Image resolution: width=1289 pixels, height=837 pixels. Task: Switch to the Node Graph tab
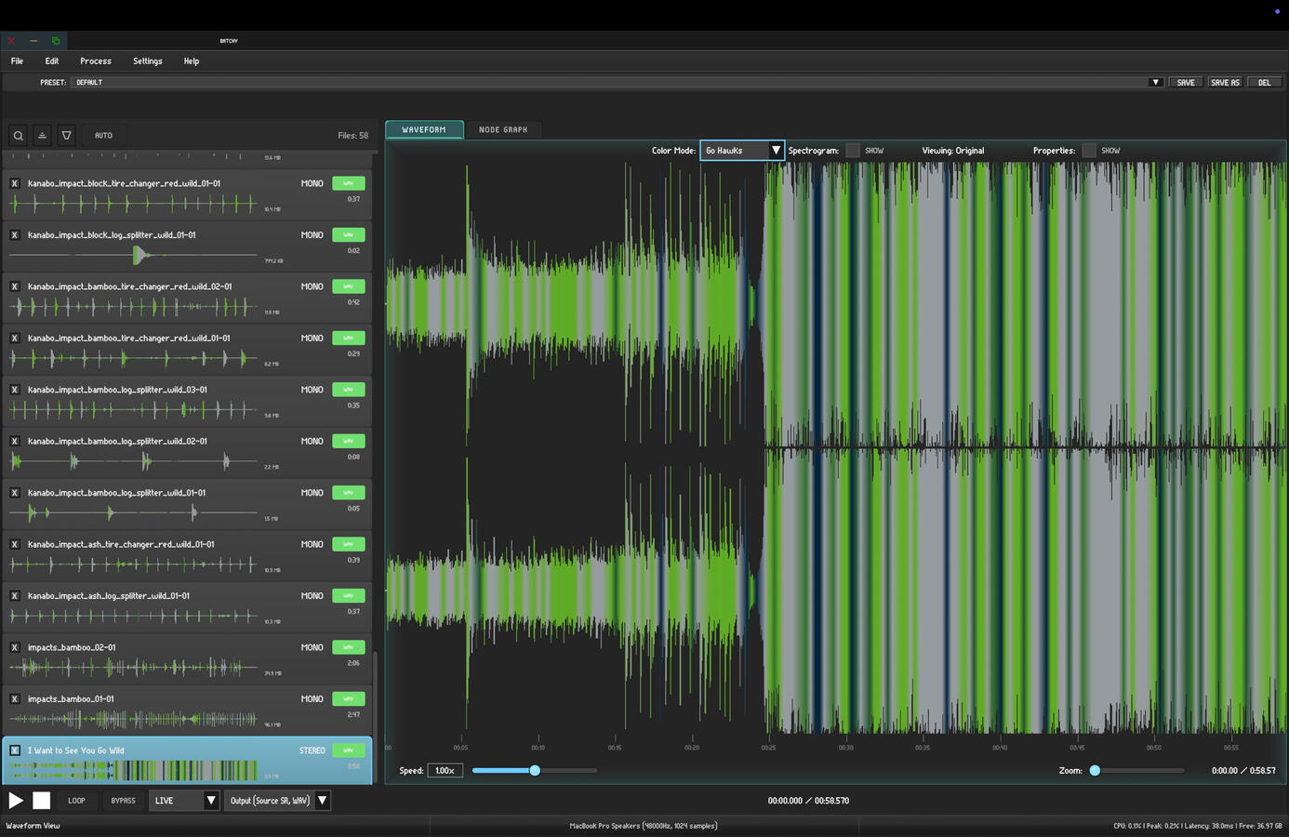pyautogui.click(x=502, y=130)
